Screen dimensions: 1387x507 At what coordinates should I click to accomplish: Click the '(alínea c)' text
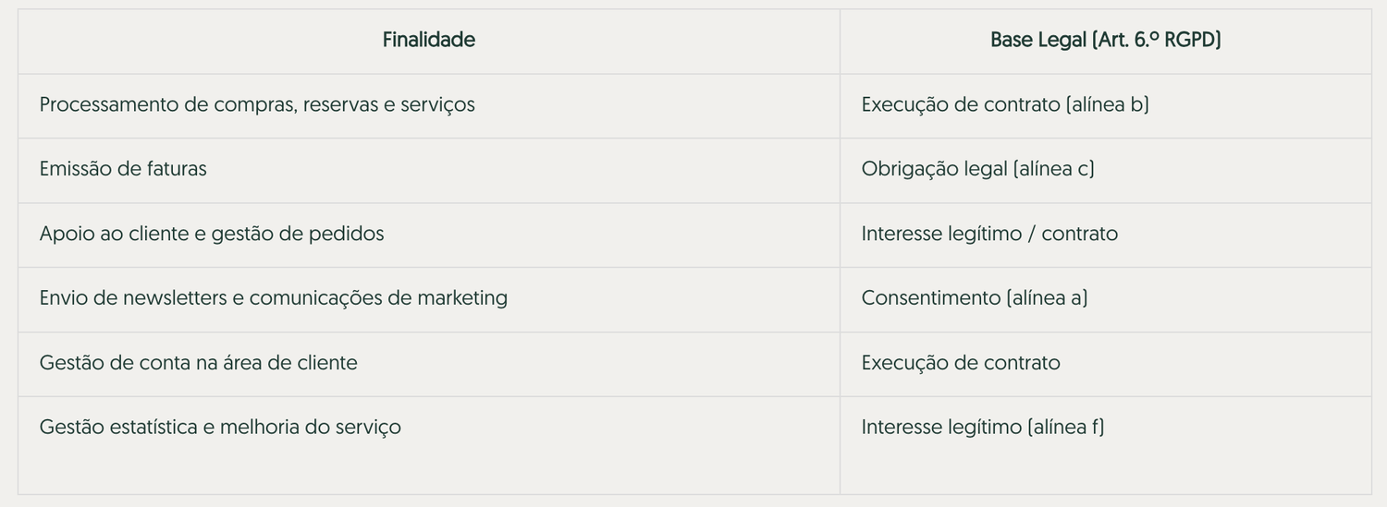coord(1053,169)
